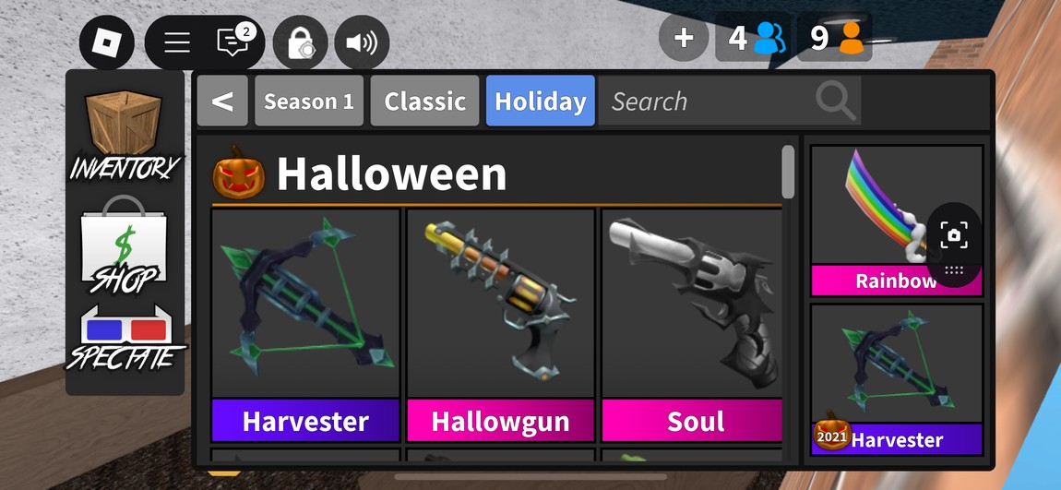Click the plus invite button
1061x490 pixels.
(684, 38)
